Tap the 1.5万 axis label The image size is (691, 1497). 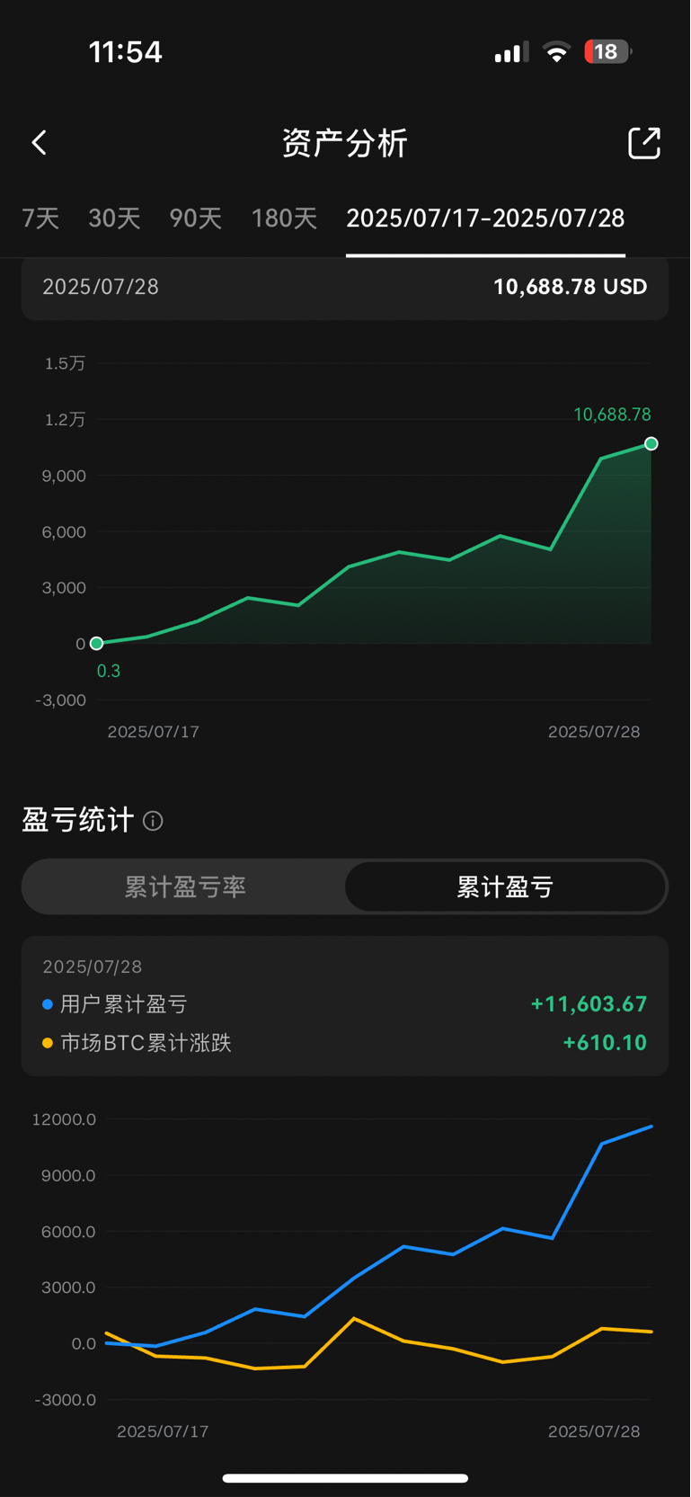pos(65,363)
